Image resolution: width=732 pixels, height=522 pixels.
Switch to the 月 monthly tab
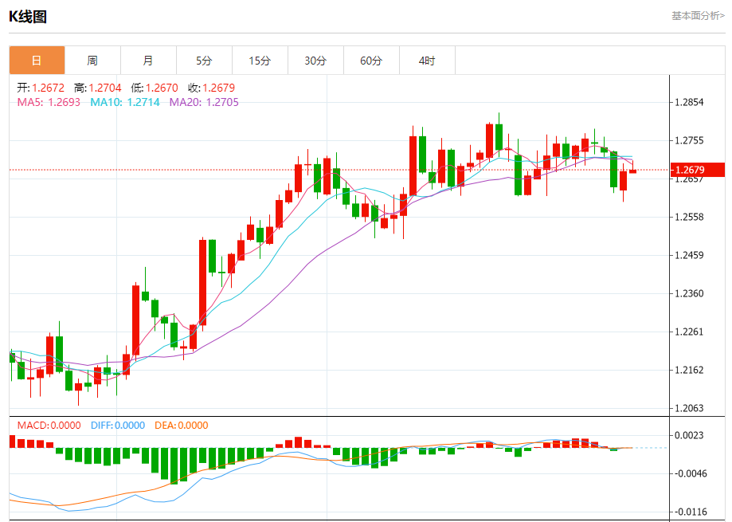point(148,61)
